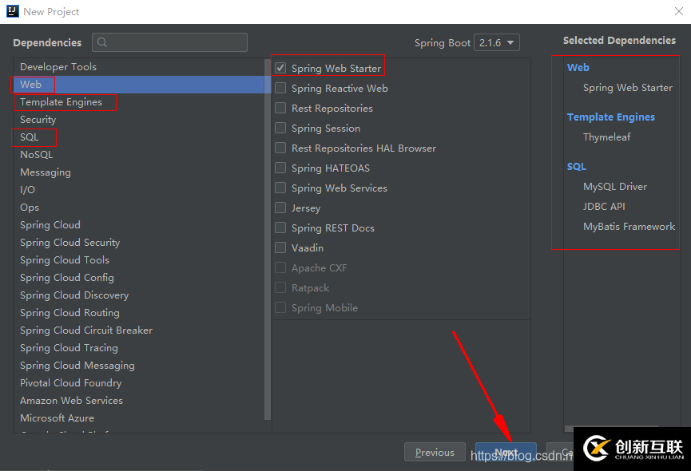The width and height of the screenshot is (691, 471).
Task: Select MyBatis Framework in Selected Dependencies
Action: [x=629, y=227]
